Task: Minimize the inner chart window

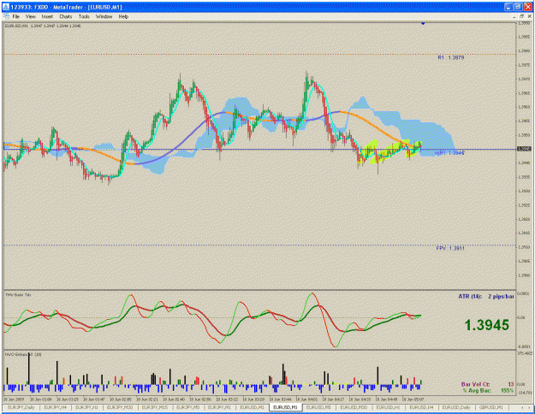Action: click(514, 16)
